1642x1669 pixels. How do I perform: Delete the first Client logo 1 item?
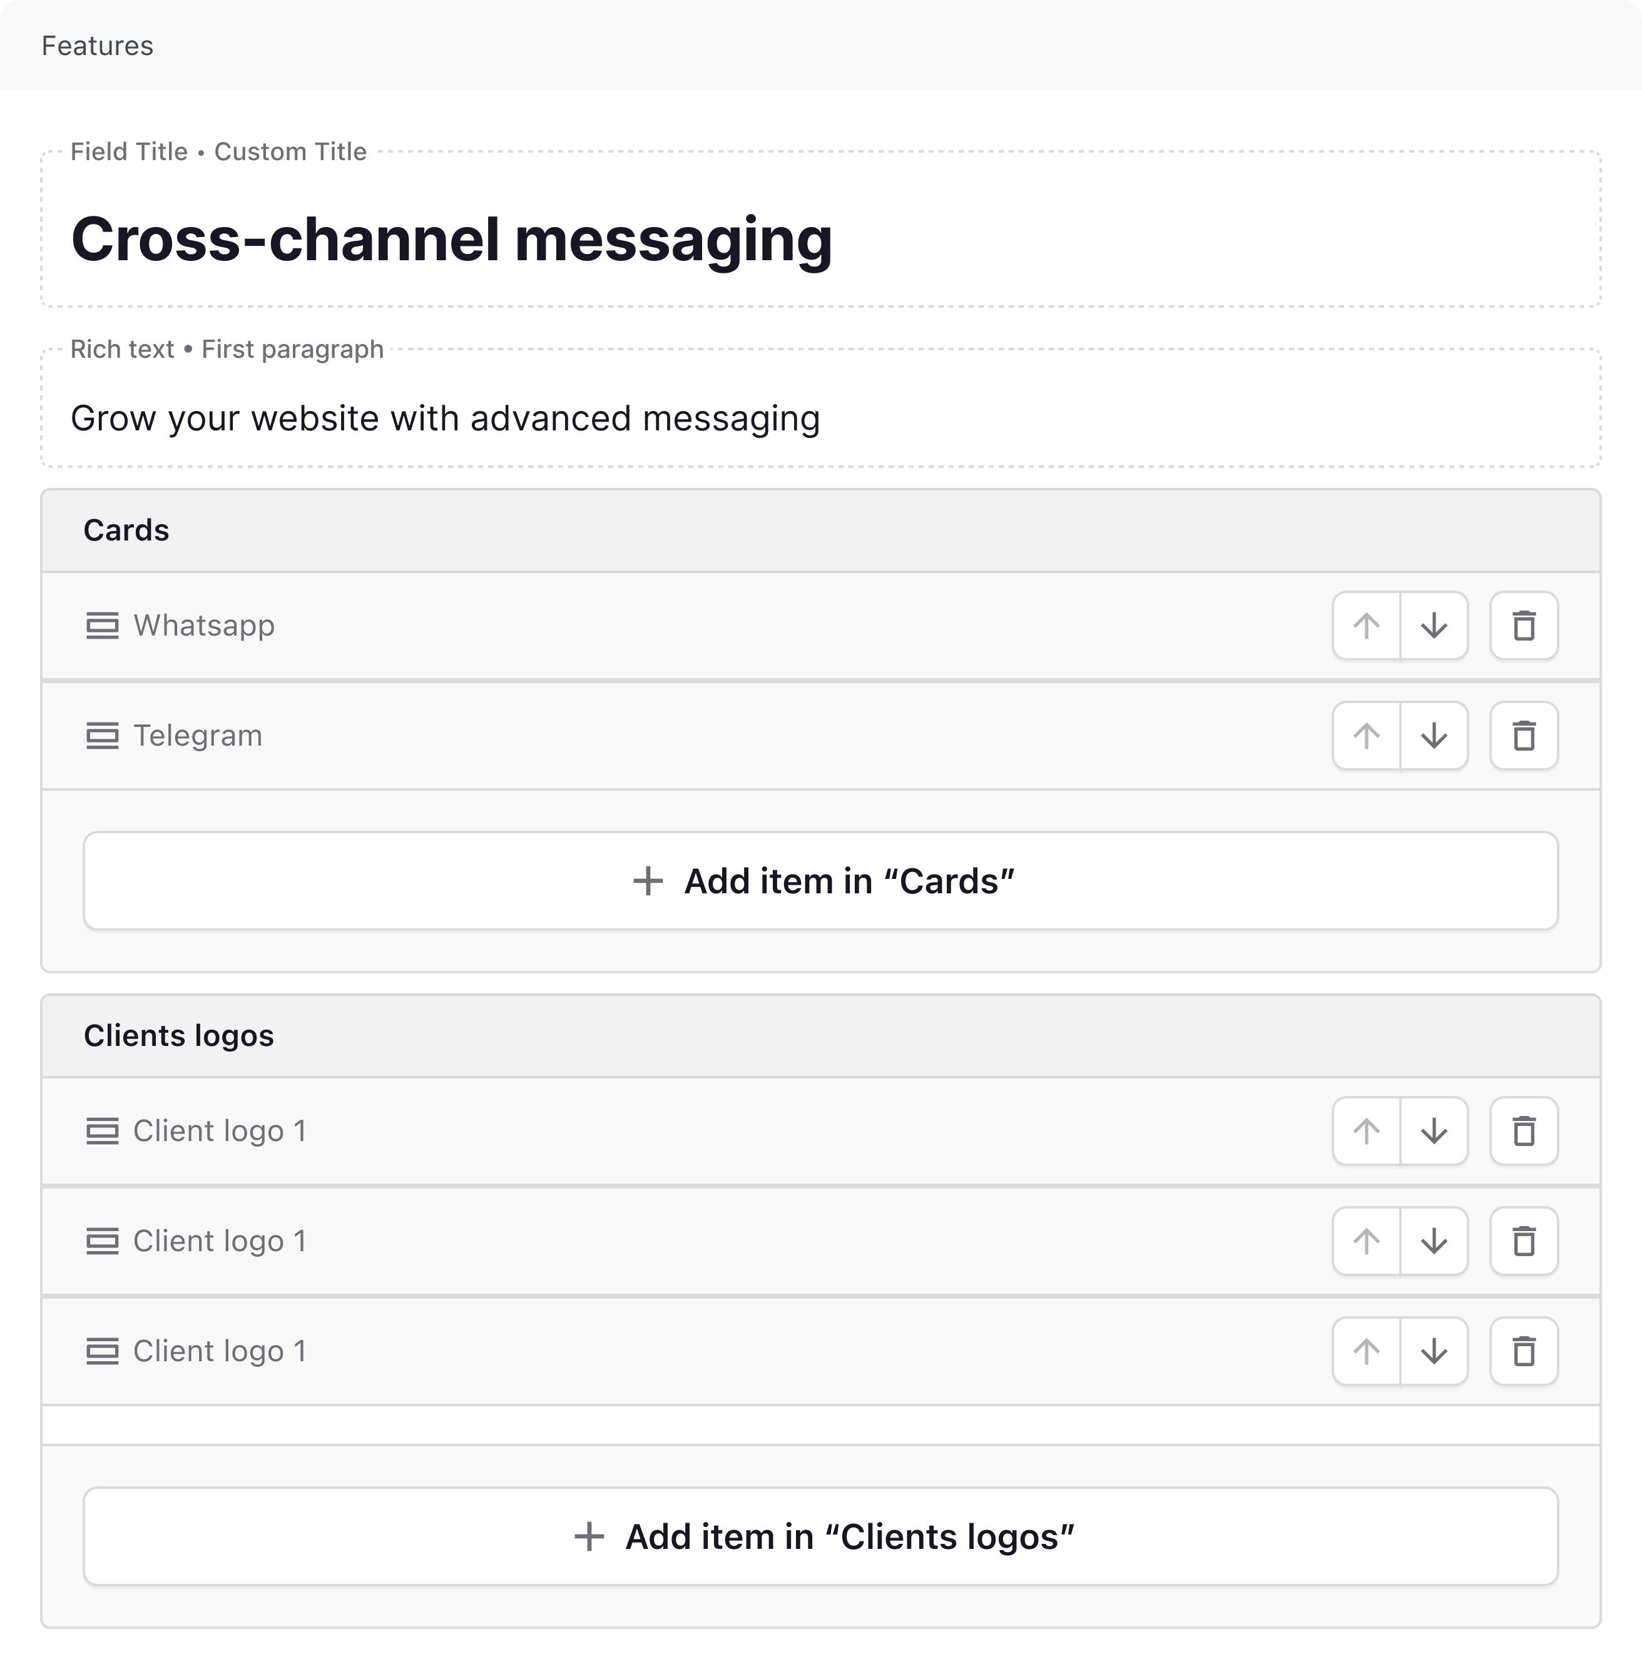click(x=1524, y=1130)
